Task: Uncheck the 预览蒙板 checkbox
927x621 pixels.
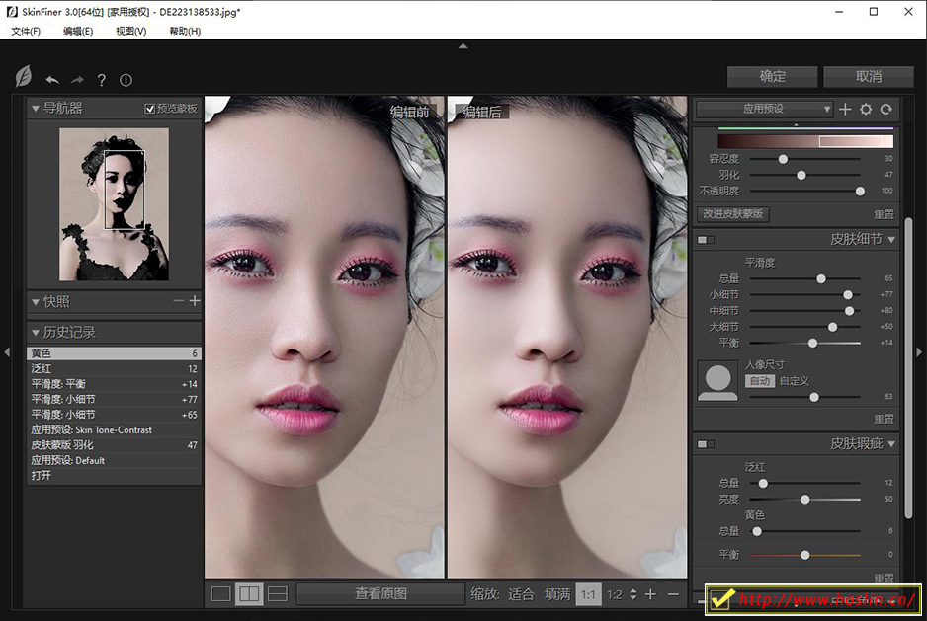Action: [150, 109]
